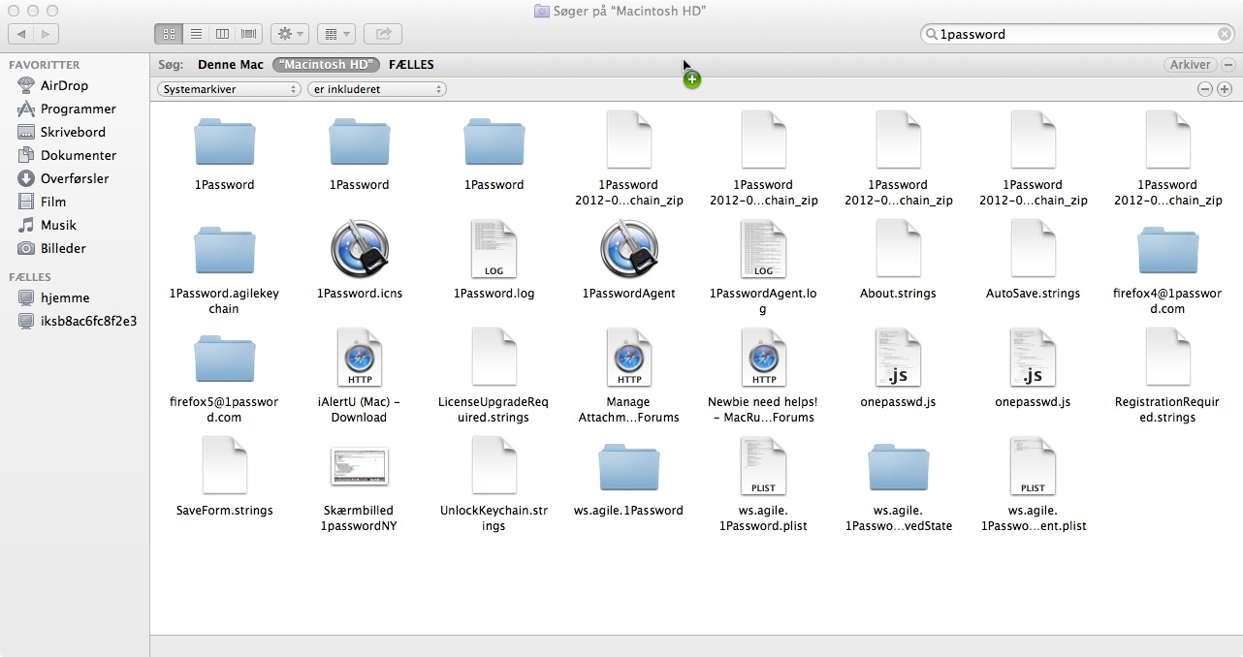Screen dimensions: 1243x657
Task: Select shared computer iksb8ac6fc8f2e3
Action: click(88, 321)
